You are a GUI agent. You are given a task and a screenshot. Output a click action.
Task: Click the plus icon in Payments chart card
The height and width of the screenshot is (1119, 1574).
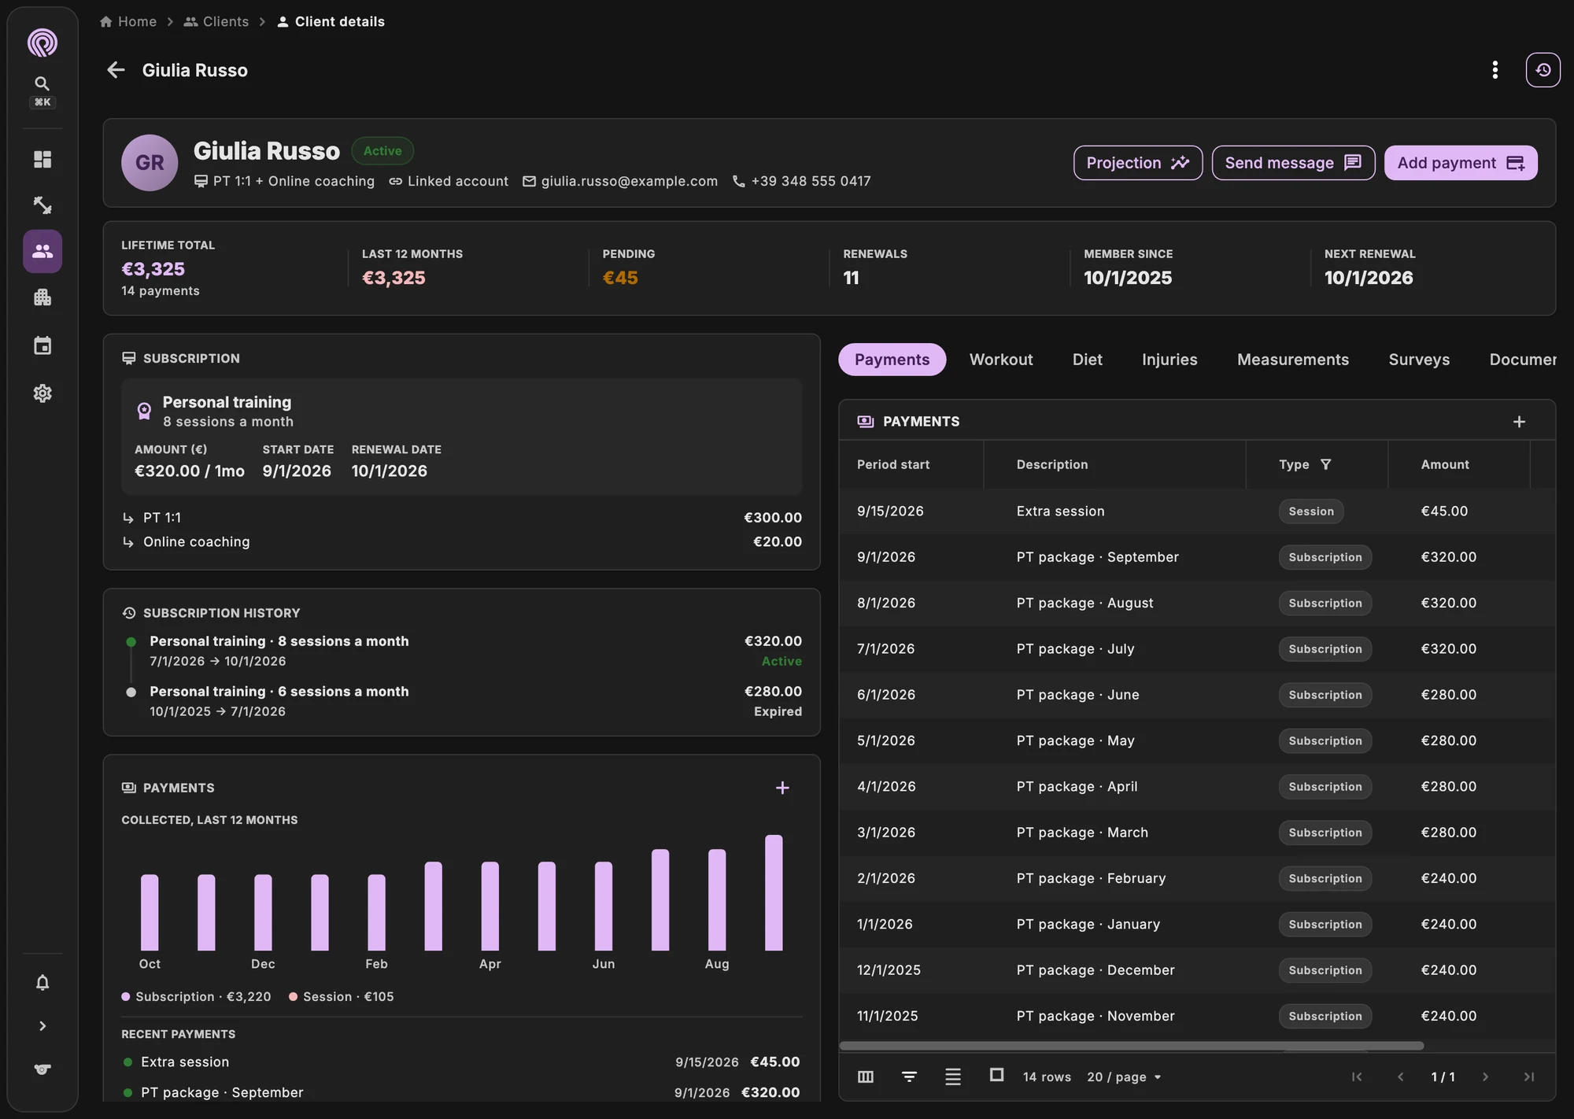tap(782, 788)
